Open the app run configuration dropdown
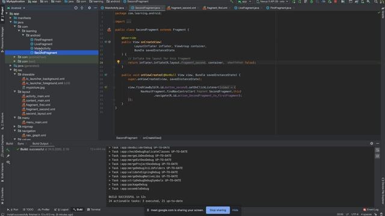This screenshot has width=385, height=216. click(x=244, y=2)
